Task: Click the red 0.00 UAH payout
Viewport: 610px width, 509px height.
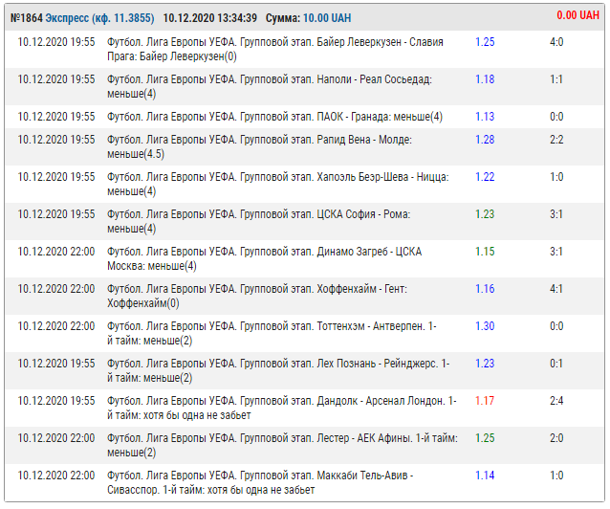Action: tap(577, 15)
